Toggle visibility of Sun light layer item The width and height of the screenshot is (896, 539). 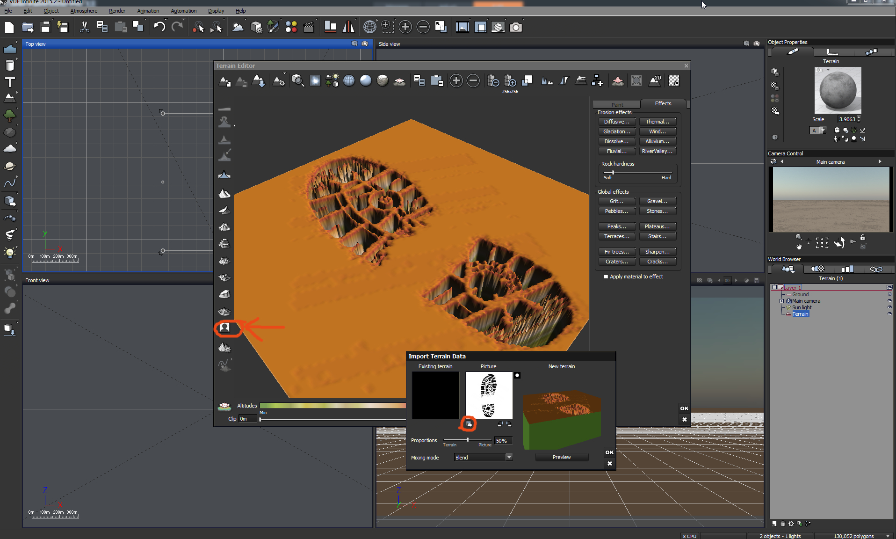point(889,307)
